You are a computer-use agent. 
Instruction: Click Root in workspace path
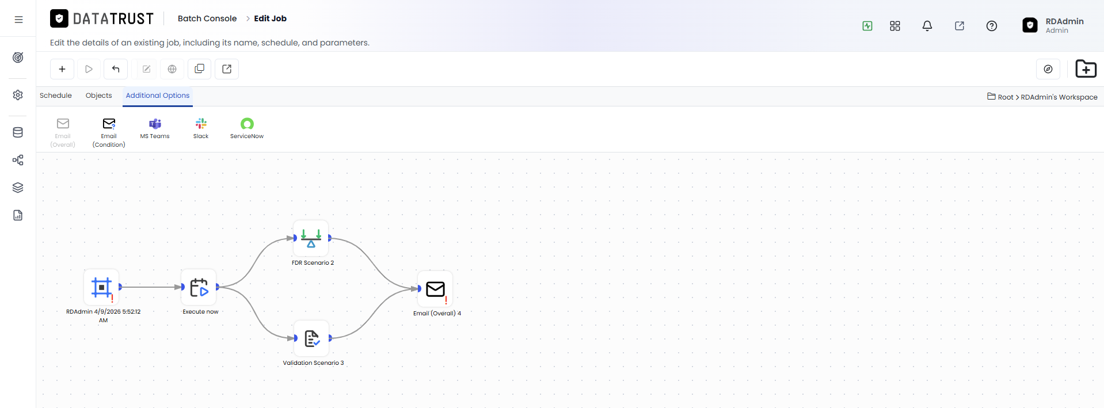[x=1006, y=97]
